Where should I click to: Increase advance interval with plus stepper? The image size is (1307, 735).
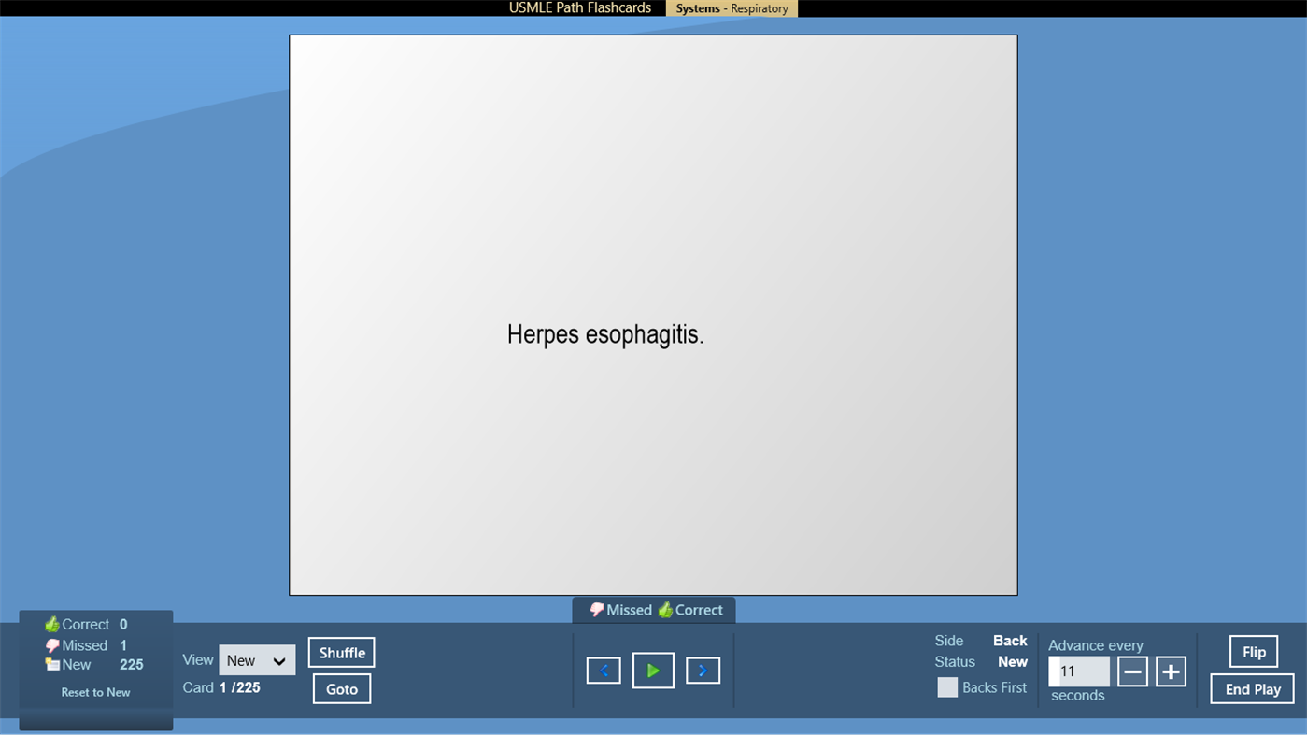click(x=1171, y=670)
